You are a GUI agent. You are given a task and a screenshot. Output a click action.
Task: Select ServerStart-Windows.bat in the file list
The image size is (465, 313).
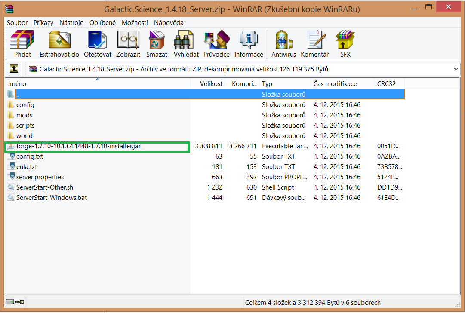(52, 197)
